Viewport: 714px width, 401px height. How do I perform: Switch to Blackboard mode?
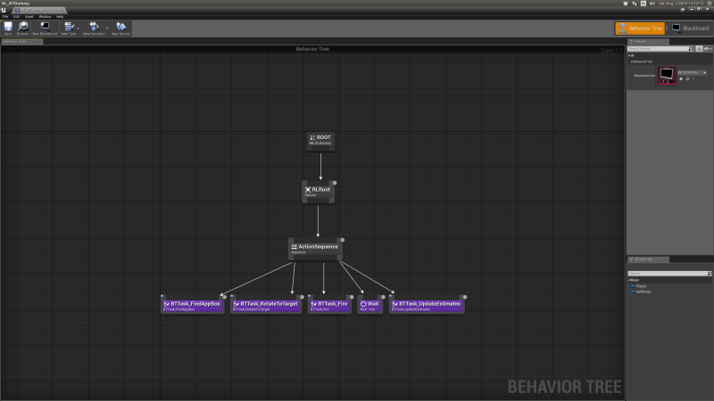tap(690, 29)
